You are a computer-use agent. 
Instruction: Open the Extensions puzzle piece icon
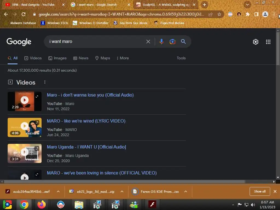pyautogui.click(x=247, y=14)
